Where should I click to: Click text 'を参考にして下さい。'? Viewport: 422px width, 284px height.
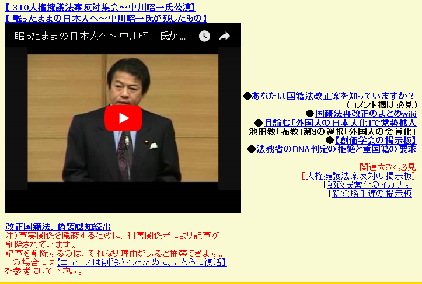pyautogui.click(x=44, y=271)
